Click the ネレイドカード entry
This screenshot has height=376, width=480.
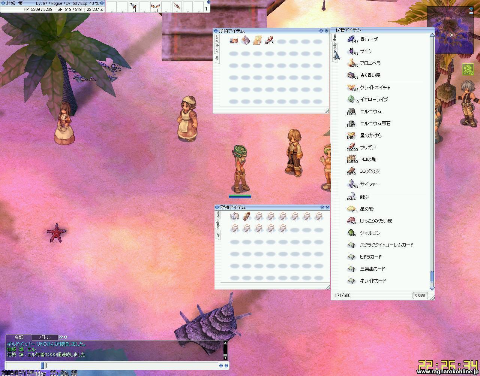pyautogui.click(x=373, y=281)
